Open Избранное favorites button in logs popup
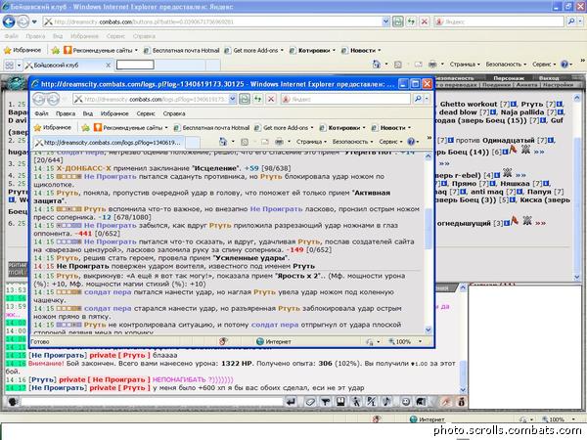The image size is (587, 440). pyautogui.click(x=53, y=127)
